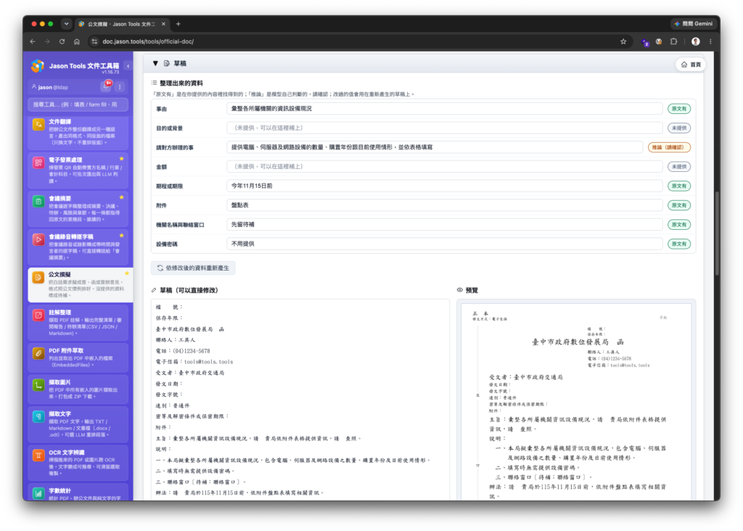
Task: Click the 首頁 home button
Action: click(691, 65)
